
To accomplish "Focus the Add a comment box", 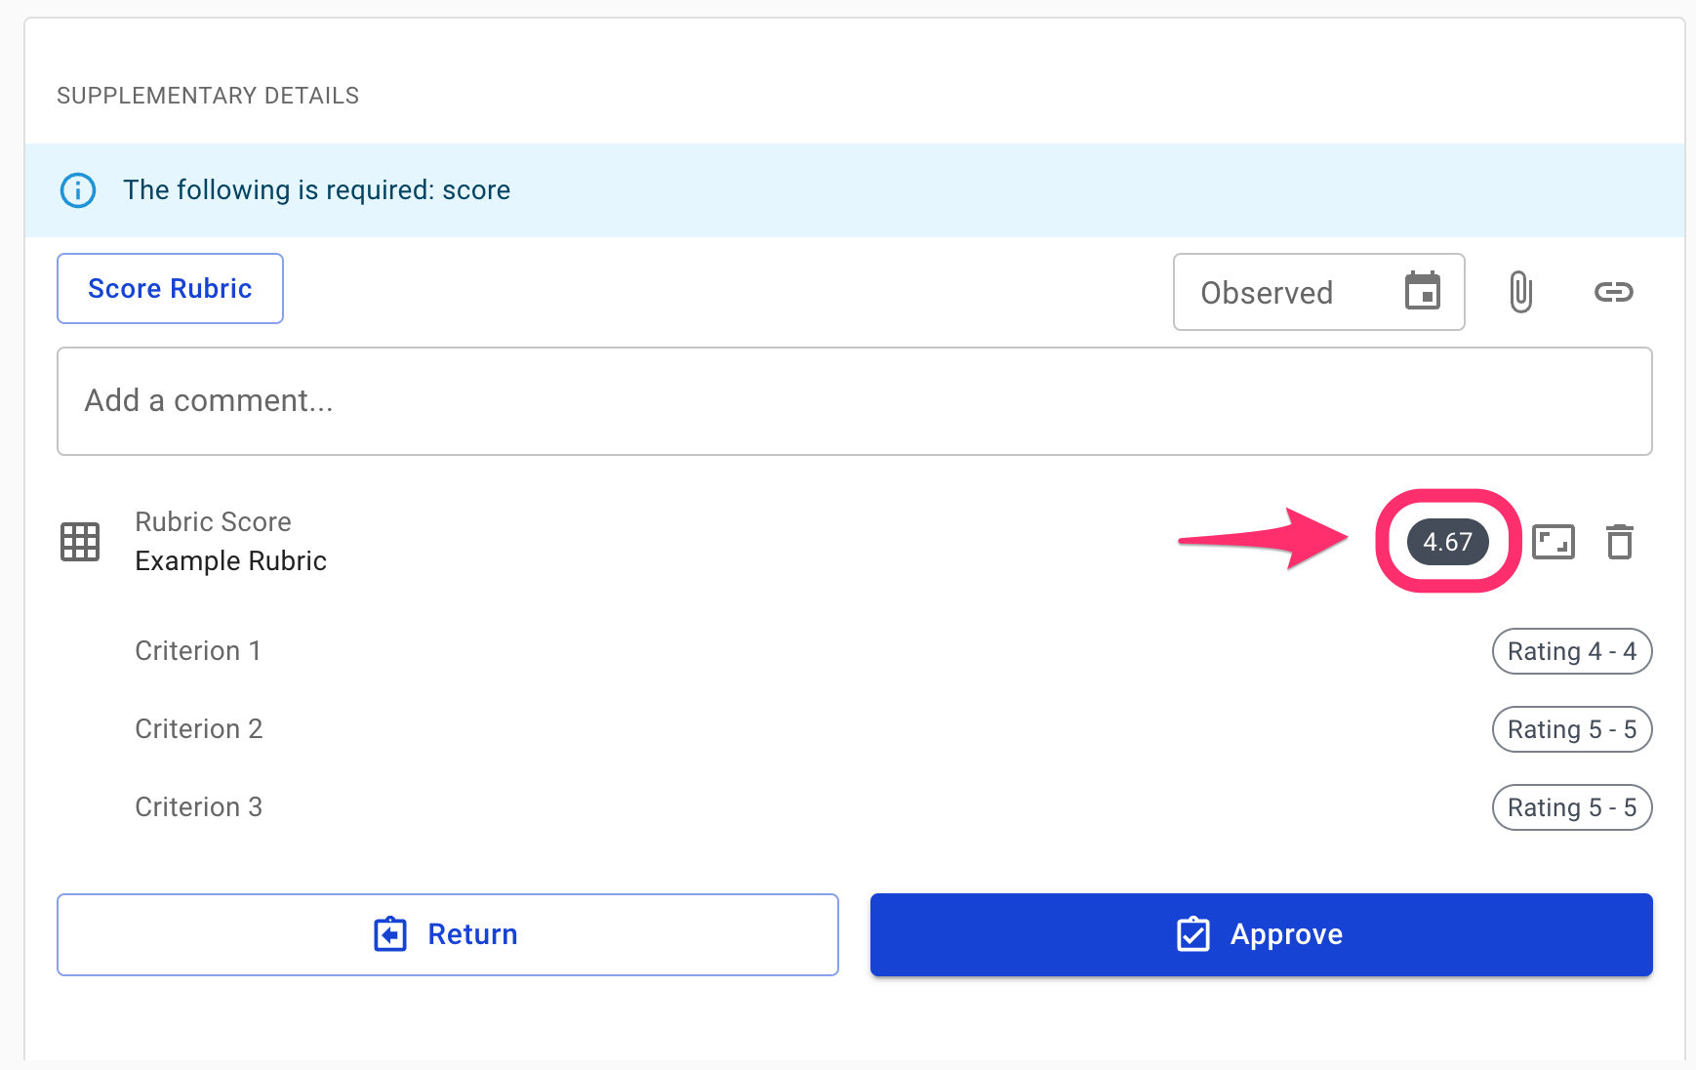I will click(x=854, y=401).
